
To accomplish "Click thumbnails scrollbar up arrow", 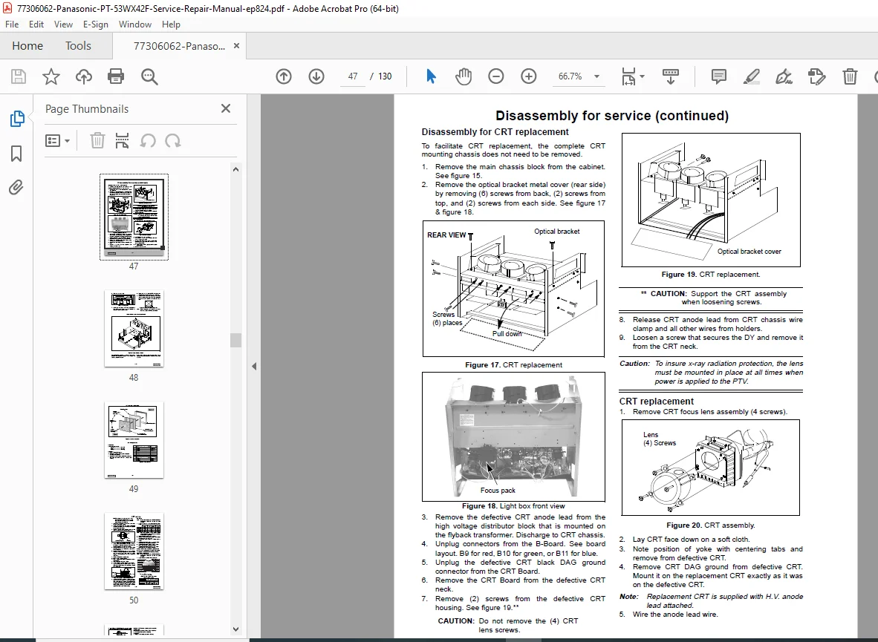I will (235, 169).
